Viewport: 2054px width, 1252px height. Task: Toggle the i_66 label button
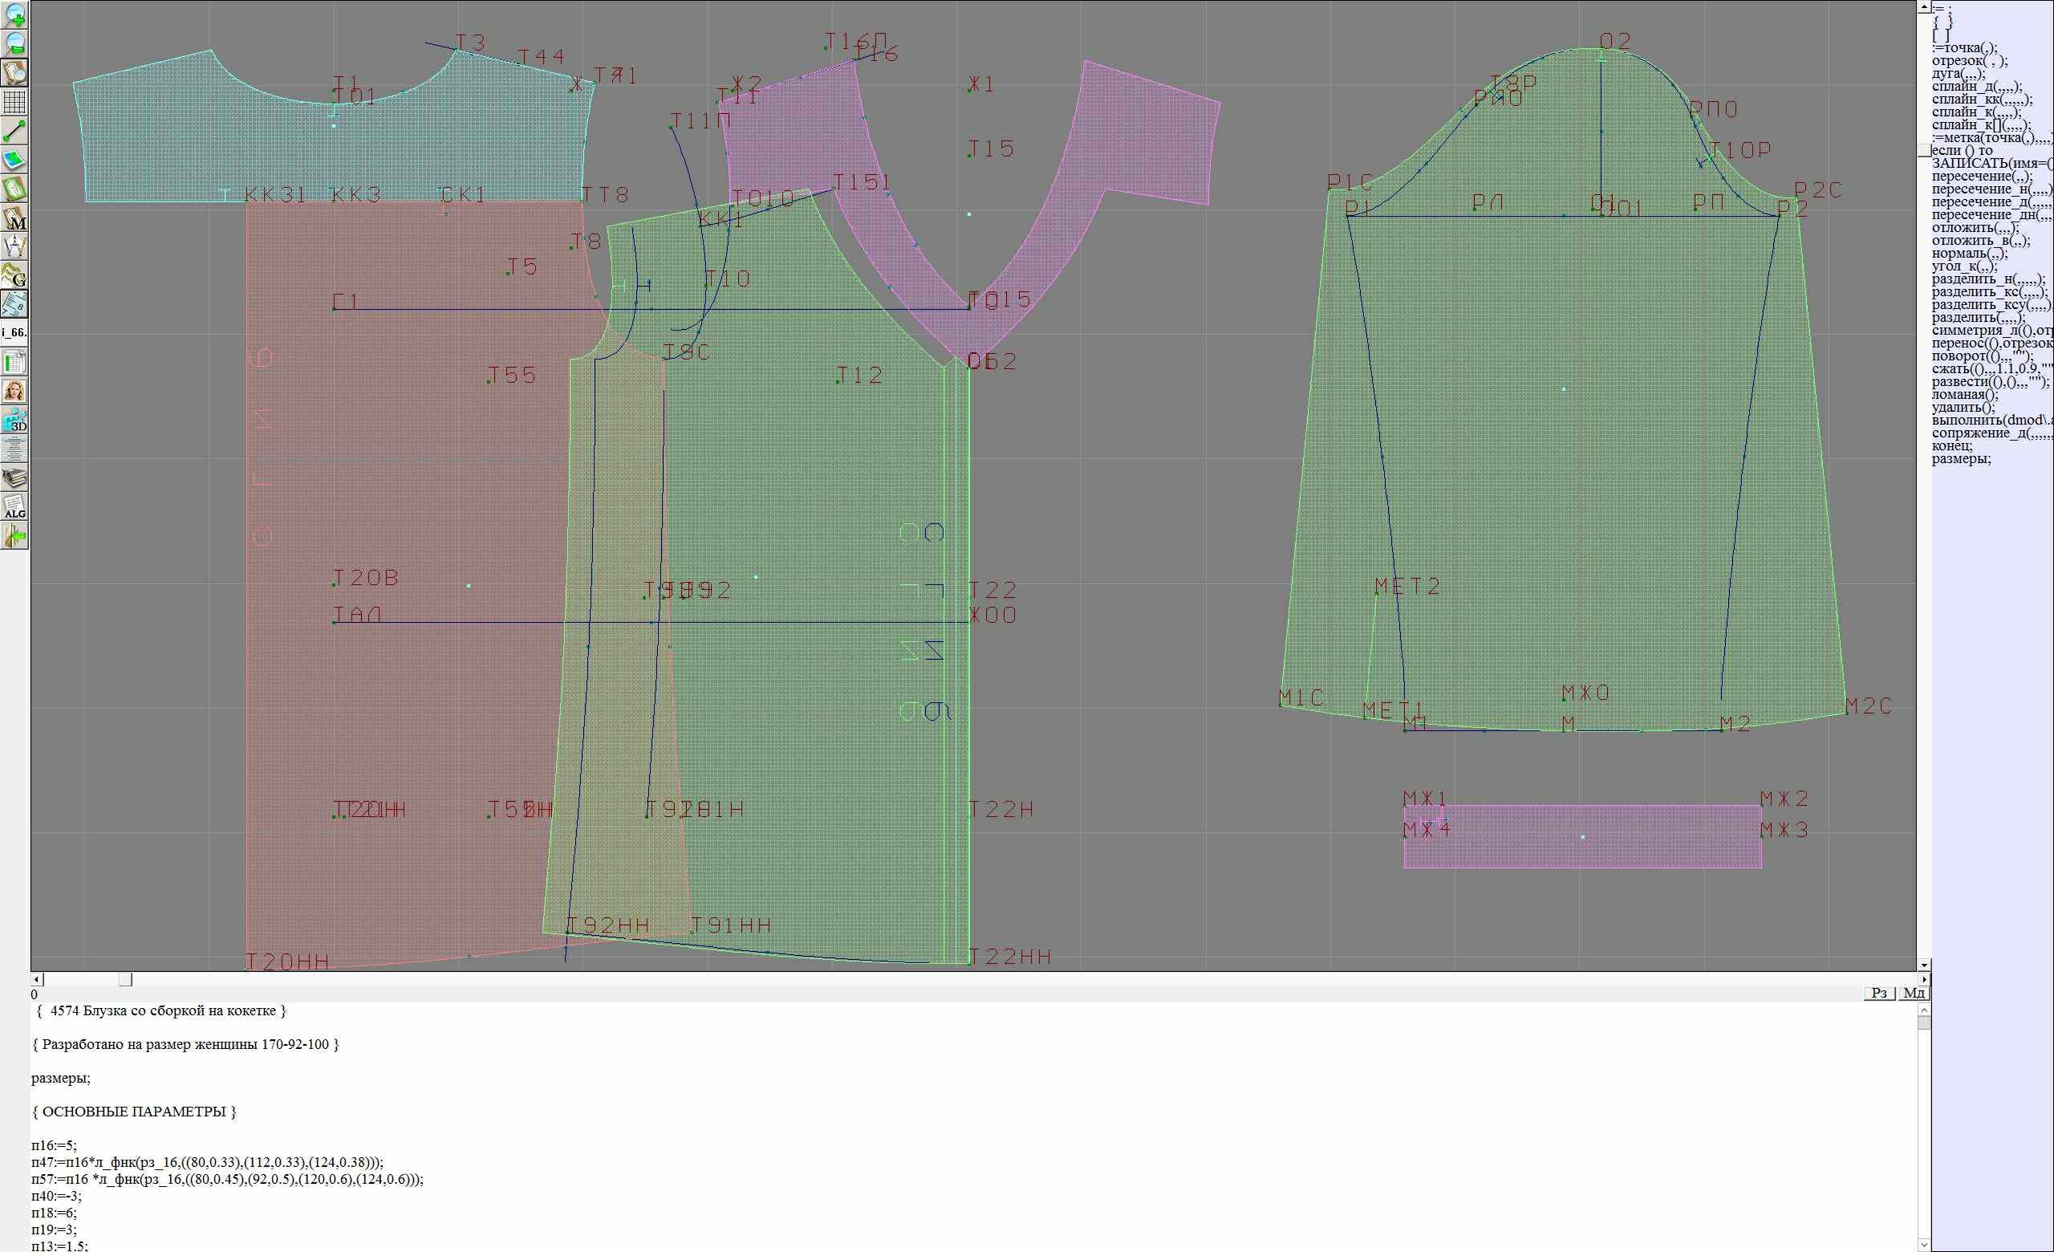(x=14, y=332)
